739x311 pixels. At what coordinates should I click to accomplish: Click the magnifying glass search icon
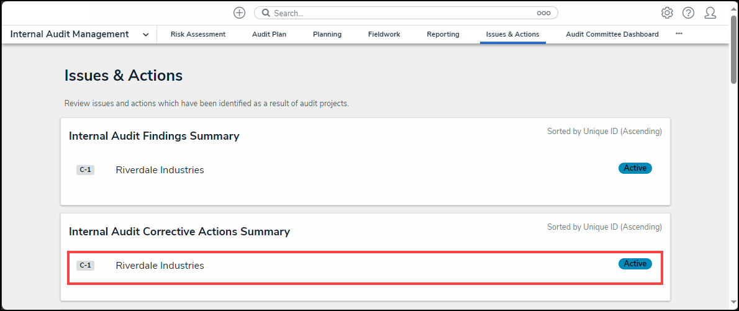pos(266,13)
